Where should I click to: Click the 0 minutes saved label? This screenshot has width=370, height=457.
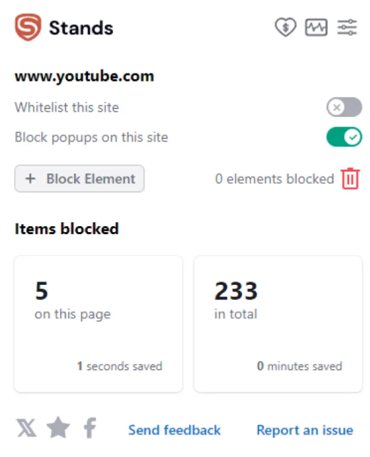[x=299, y=366]
